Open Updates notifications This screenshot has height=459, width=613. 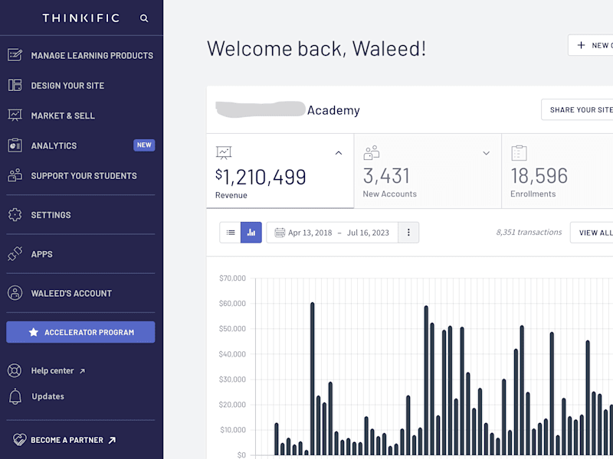(48, 396)
